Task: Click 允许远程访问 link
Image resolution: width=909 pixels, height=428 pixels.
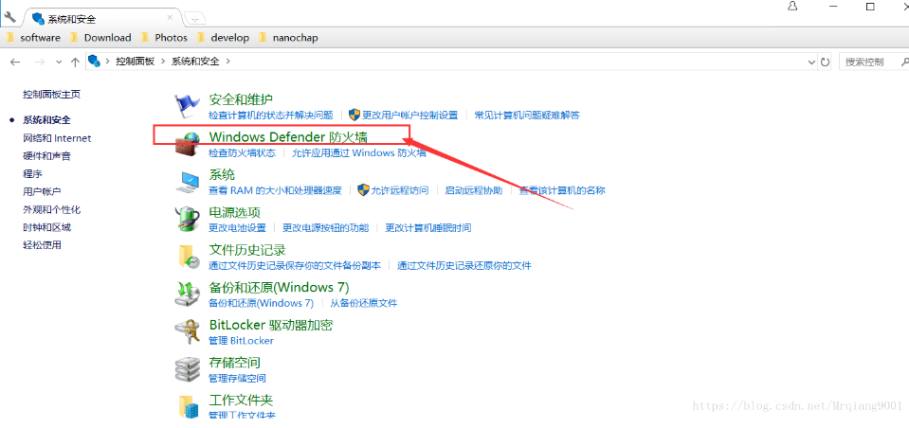Action: click(x=400, y=190)
